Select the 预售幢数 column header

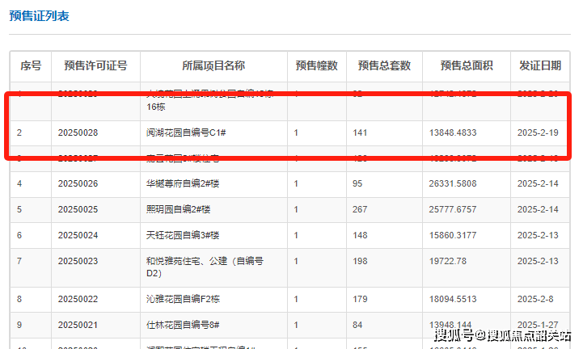click(316, 65)
